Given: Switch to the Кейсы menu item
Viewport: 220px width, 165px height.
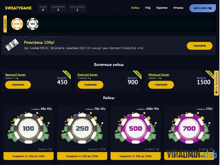Looking at the screenshot, I should click(x=135, y=8).
